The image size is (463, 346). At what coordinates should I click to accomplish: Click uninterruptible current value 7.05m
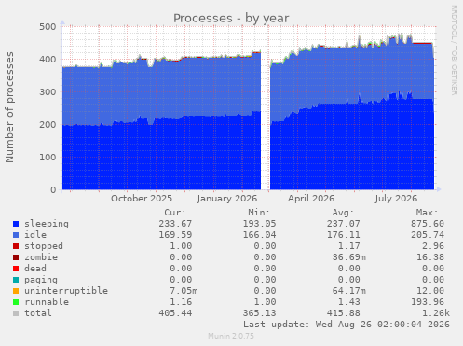click(x=184, y=291)
